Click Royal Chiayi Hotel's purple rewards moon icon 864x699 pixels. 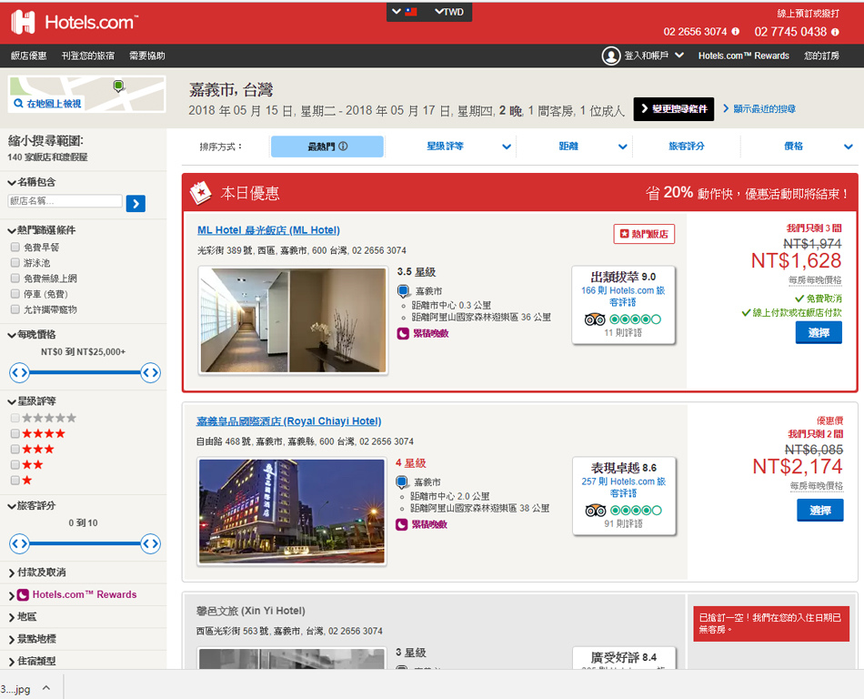tap(402, 524)
